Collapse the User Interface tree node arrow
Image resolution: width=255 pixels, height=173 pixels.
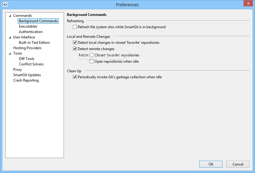point(10,37)
